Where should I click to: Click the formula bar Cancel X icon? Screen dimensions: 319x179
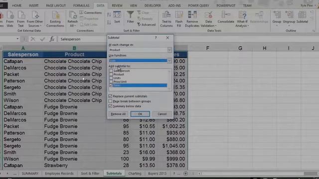[33, 39]
